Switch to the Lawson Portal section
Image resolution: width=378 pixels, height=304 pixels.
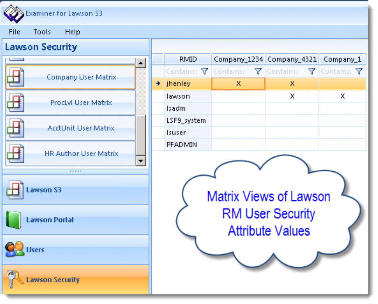75,220
